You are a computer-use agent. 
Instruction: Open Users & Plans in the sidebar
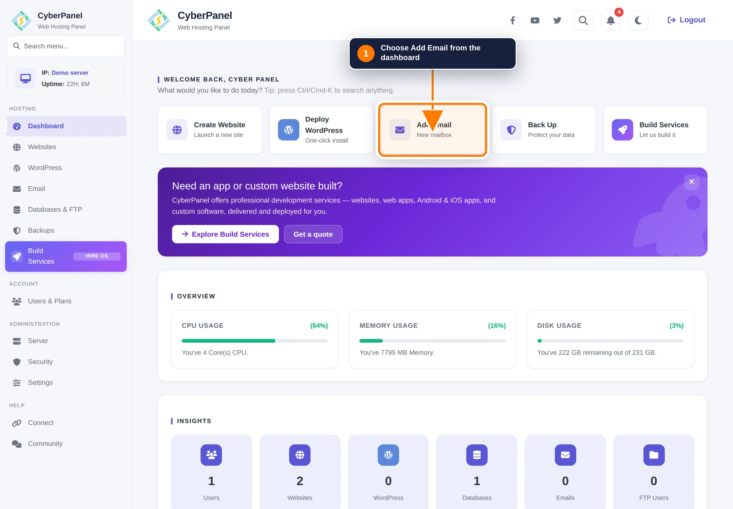[66, 301]
